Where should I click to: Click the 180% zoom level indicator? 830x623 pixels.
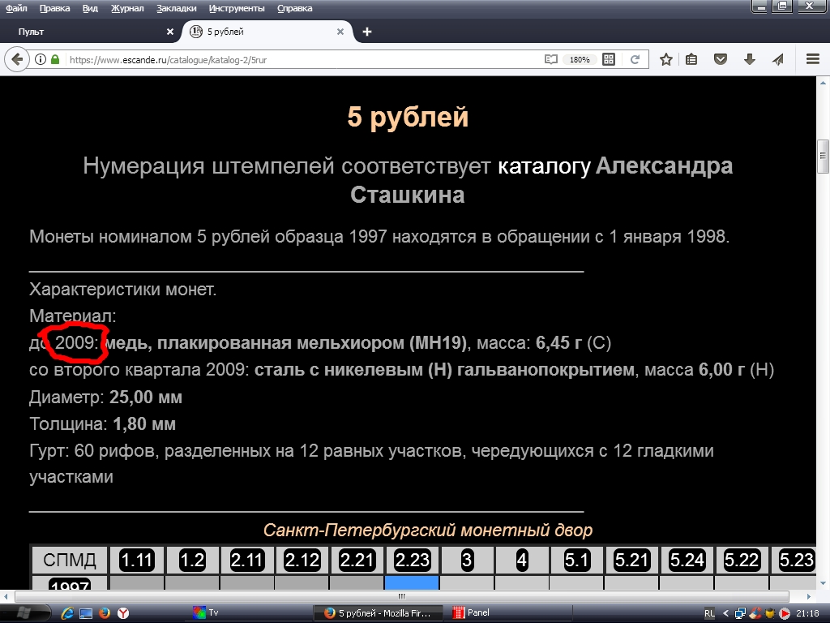tap(580, 59)
